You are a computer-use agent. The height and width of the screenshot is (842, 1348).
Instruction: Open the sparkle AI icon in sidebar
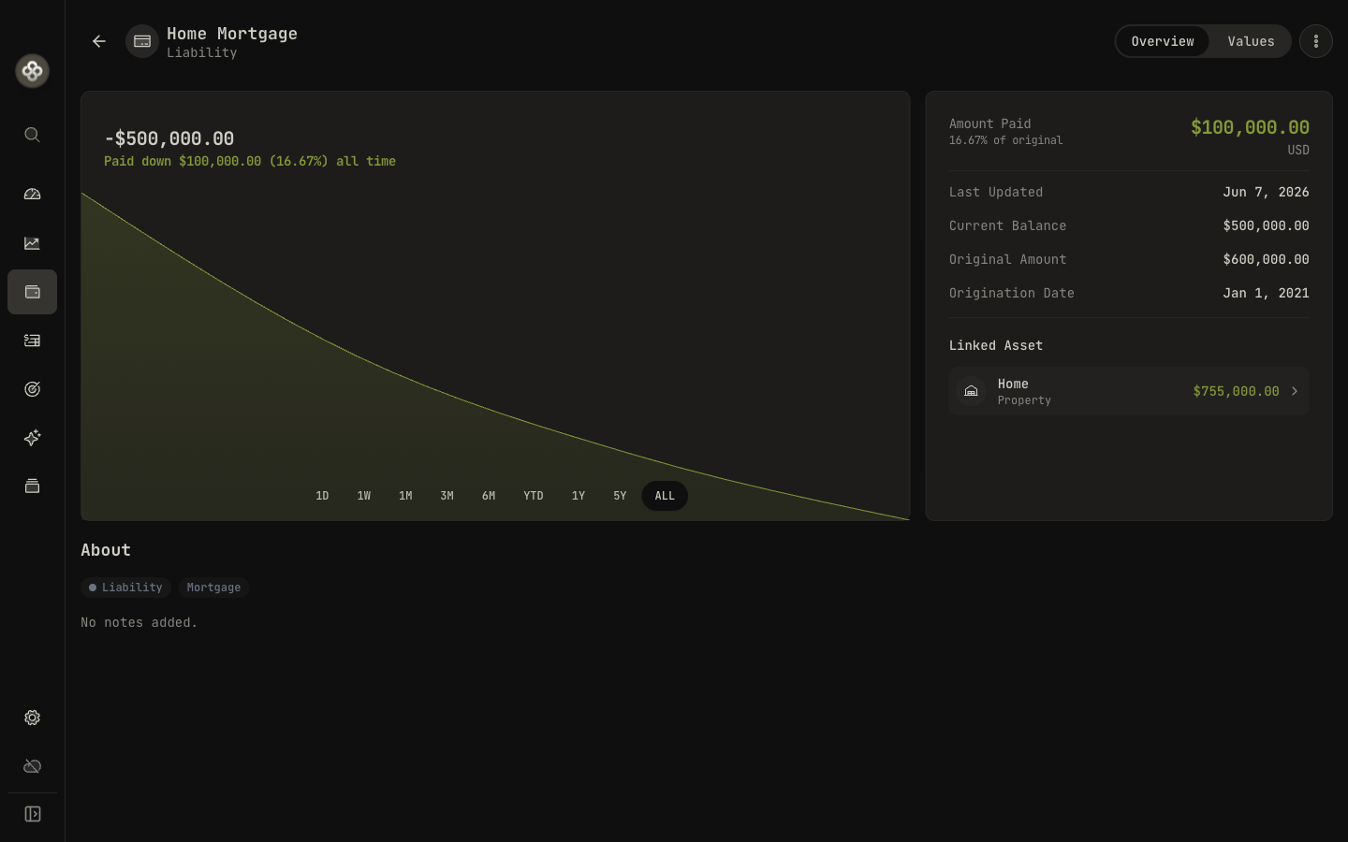32,438
